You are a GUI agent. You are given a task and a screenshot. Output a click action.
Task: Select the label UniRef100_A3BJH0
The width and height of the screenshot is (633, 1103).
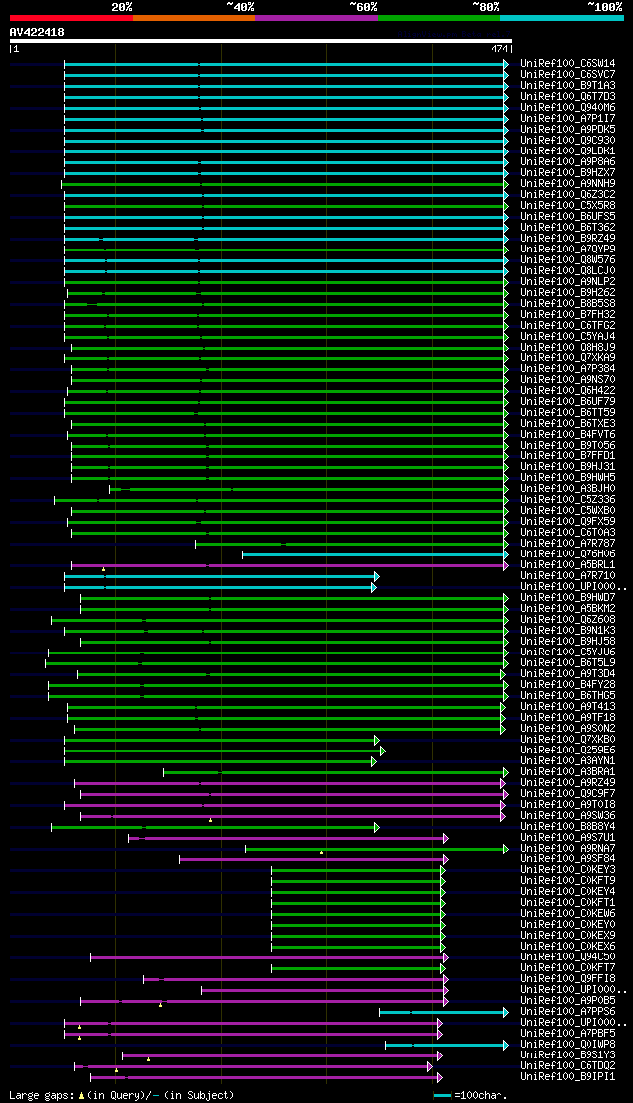tap(569, 489)
